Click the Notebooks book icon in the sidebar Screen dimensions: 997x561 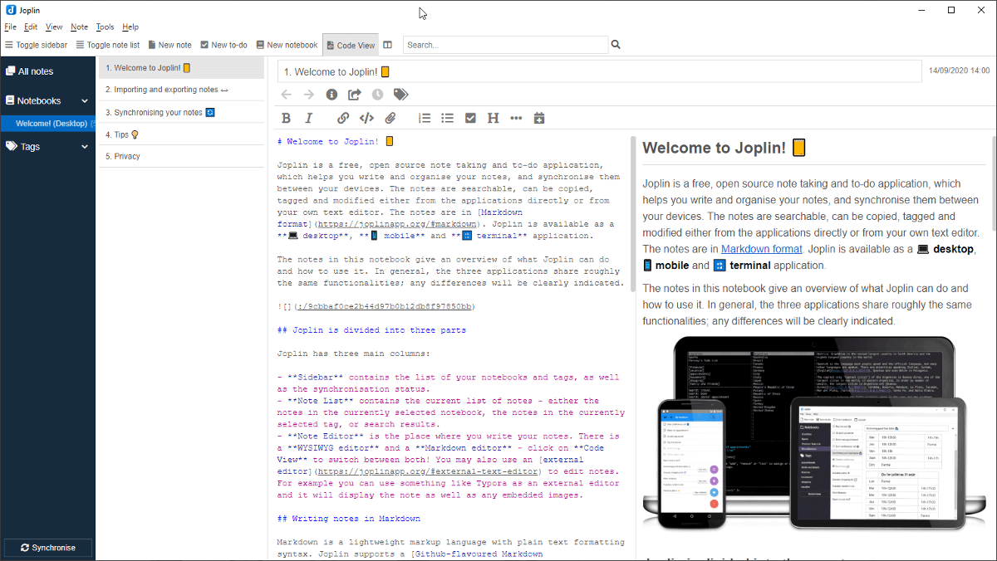tap(11, 100)
